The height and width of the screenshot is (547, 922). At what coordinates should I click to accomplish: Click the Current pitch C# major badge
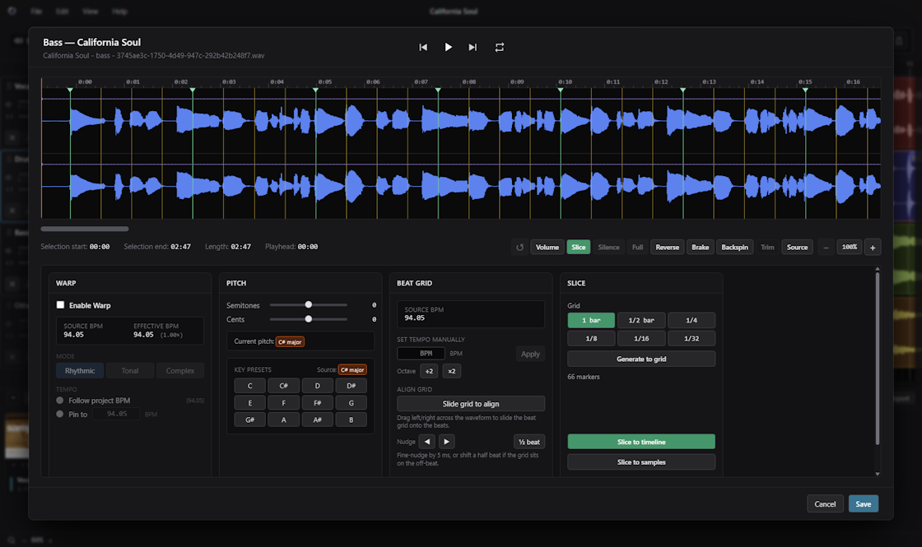point(290,341)
